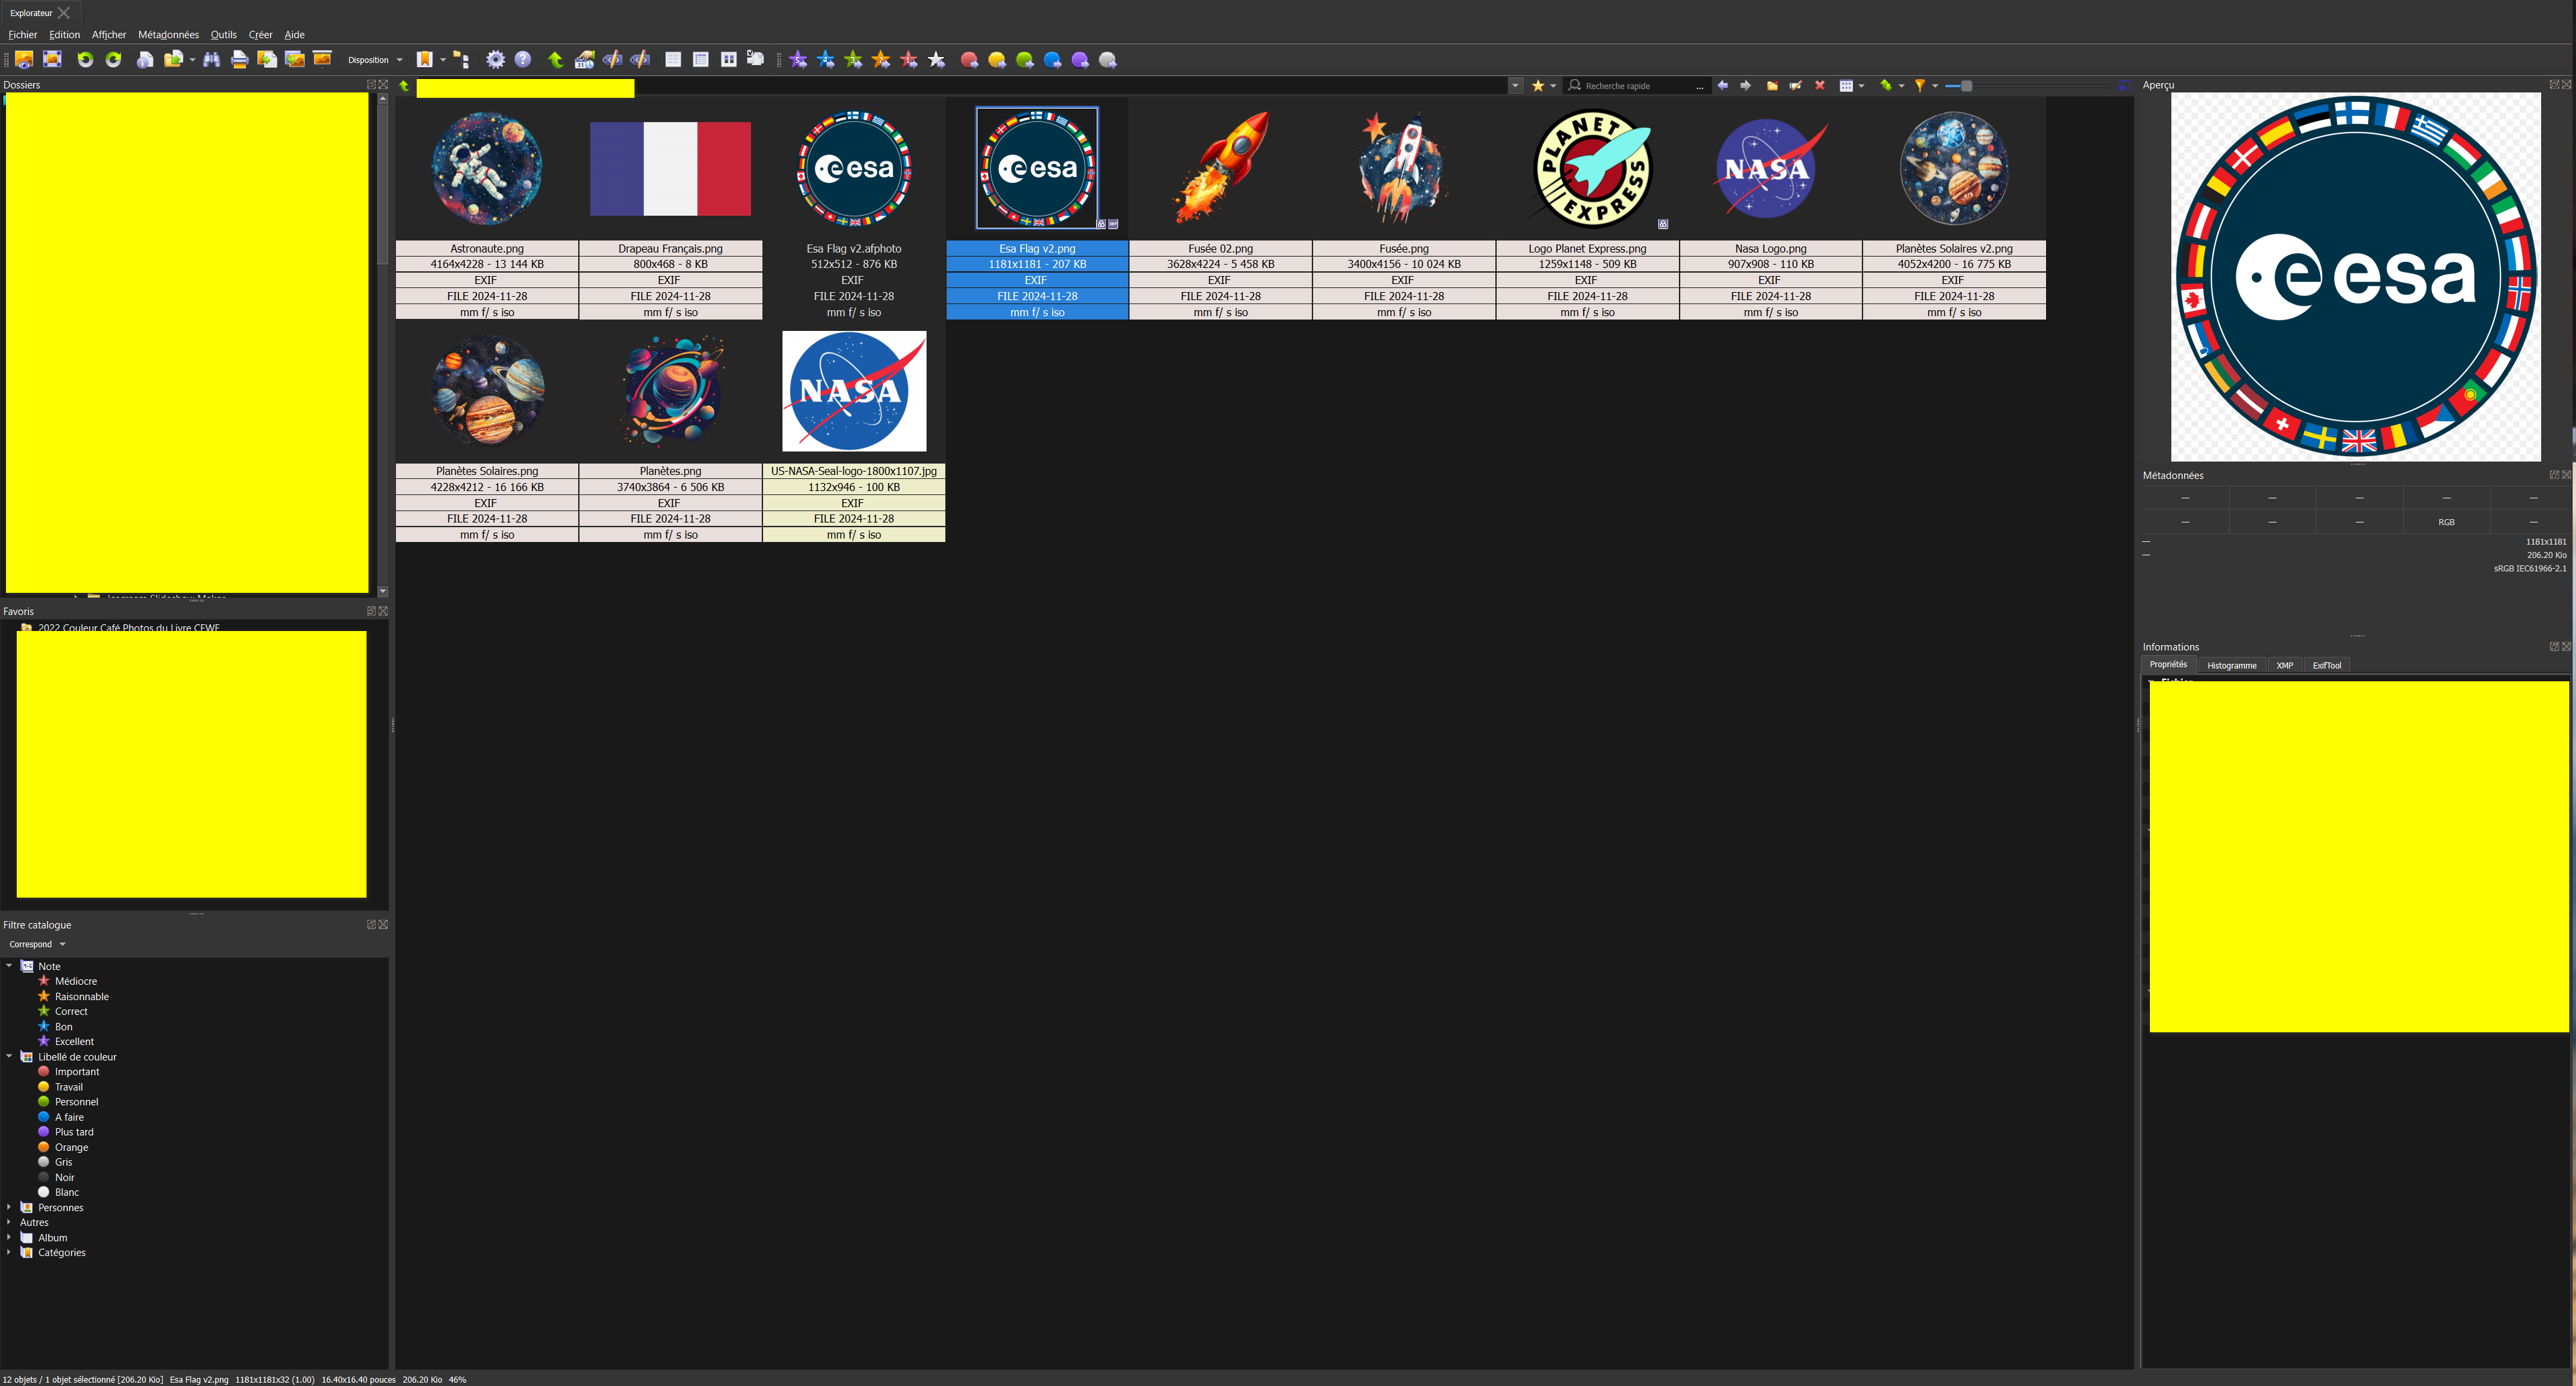This screenshot has height=1386, width=2576.
Task: Click the orange funnel filter icon
Action: (1920, 86)
